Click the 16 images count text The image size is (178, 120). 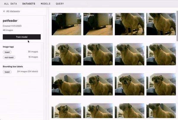point(33,57)
